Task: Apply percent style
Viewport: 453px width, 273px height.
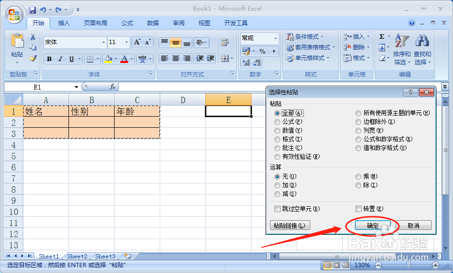Action: click(262, 51)
